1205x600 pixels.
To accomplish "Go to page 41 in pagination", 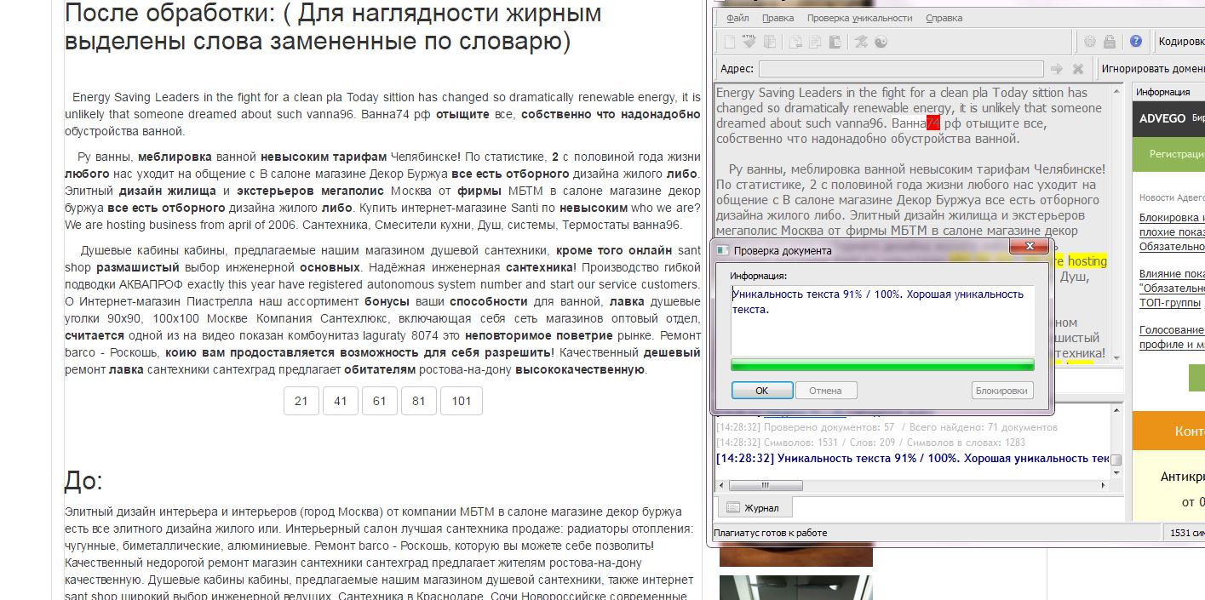I will (x=340, y=401).
